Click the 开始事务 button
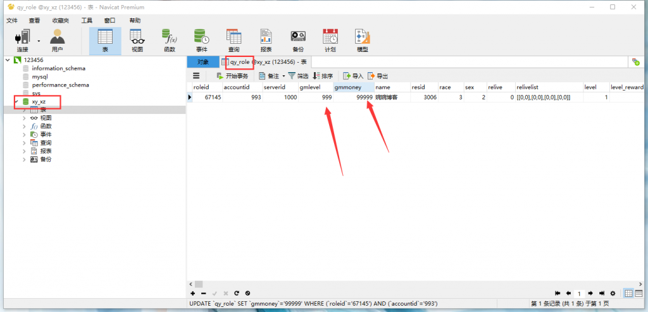 [x=232, y=76]
